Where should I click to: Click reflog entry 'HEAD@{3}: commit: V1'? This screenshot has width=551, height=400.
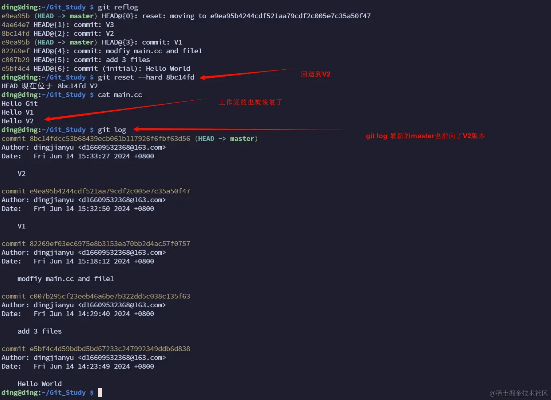click(x=142, y=42)
